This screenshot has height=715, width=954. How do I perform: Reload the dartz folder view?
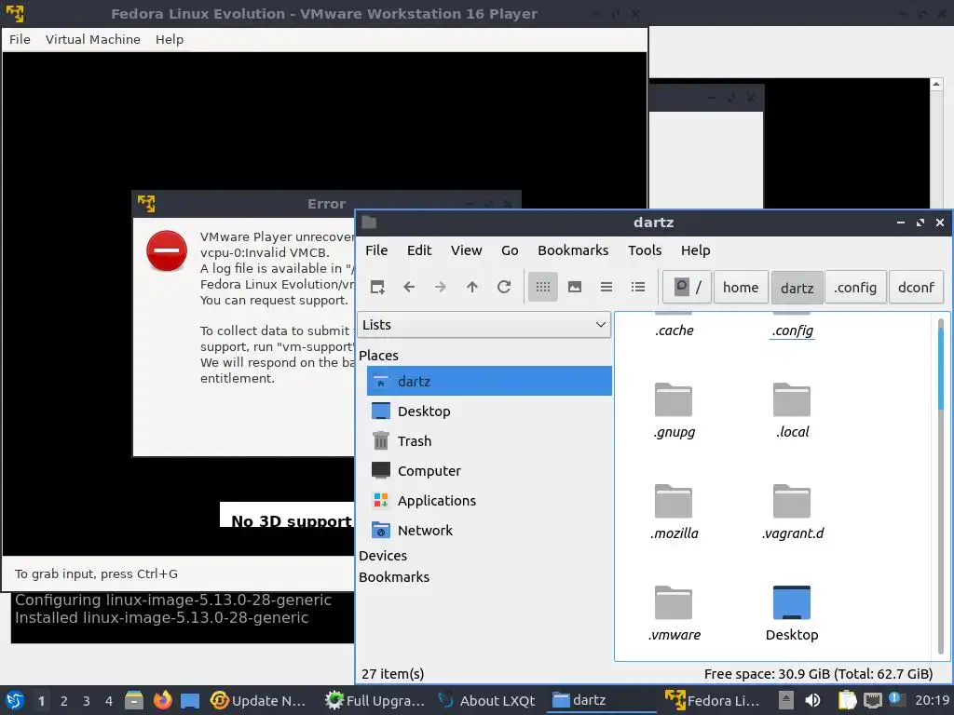[x=504, y=287]
